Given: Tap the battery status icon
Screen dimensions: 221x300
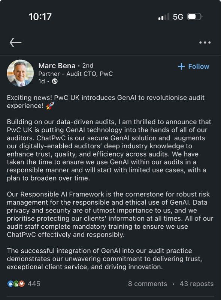Looking at the screenshot, I should tap(195, 17).
